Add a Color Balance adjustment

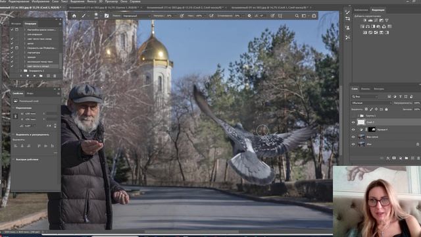pos(368,26)
